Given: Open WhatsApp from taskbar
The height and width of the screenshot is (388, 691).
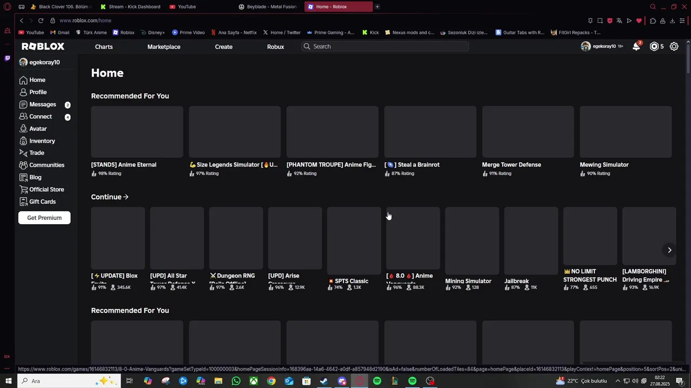Looking at the screenshot, I should pos(236,381).
